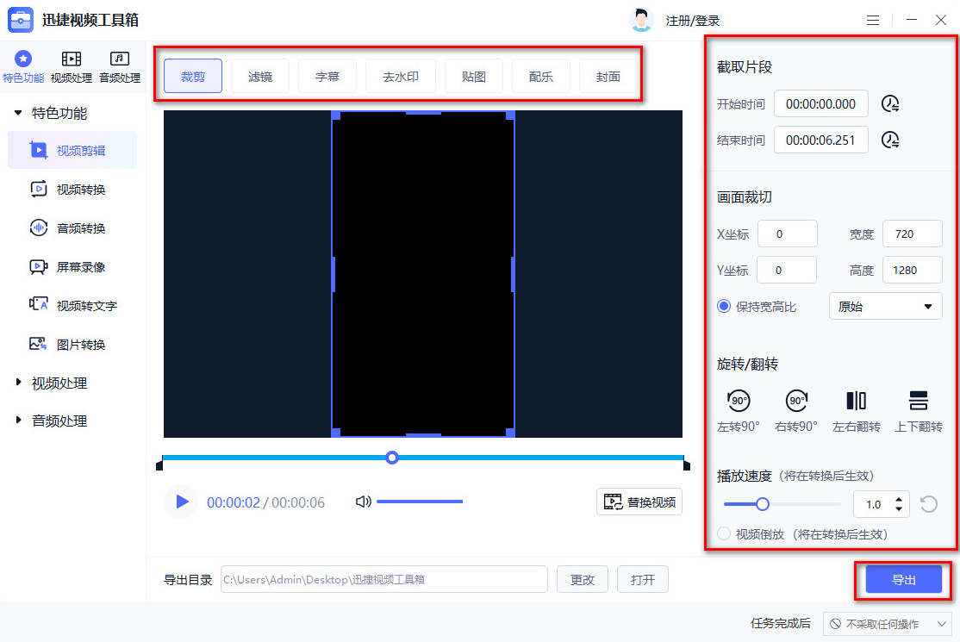Screen dimensions: 960x642
Task: Increase playback speed with the up stepper
Action: [899, 500]
